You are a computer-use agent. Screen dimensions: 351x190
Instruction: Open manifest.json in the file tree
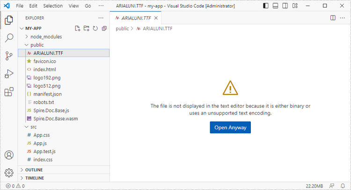point(47,94)
